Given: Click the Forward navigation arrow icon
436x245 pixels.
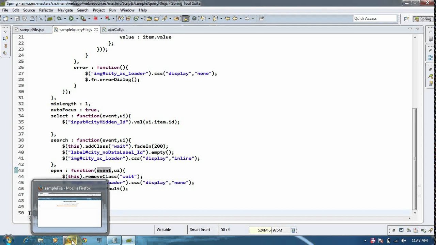Looking at the screenshot, I should coord(247,18).
